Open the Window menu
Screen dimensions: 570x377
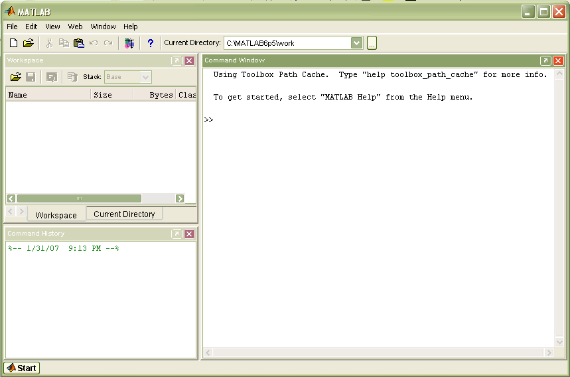pos(103,27)
